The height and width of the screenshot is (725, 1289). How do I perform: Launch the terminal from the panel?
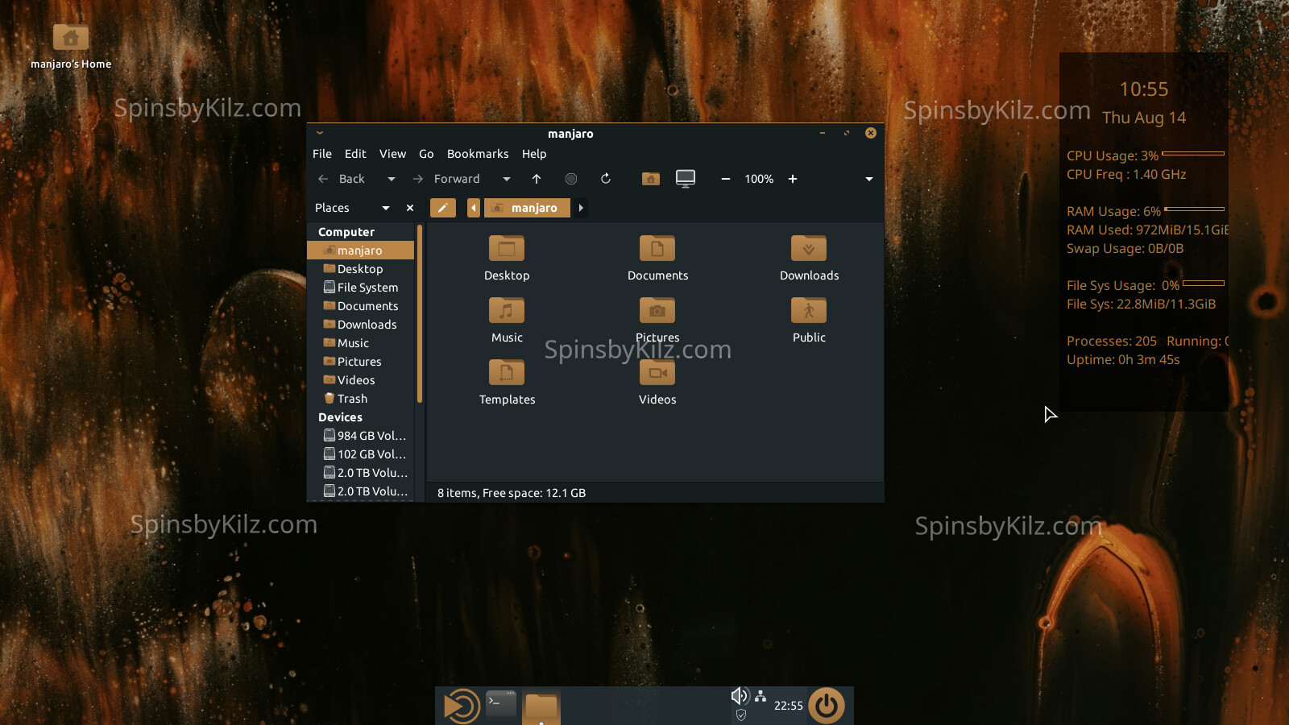[x=501, y=704]
